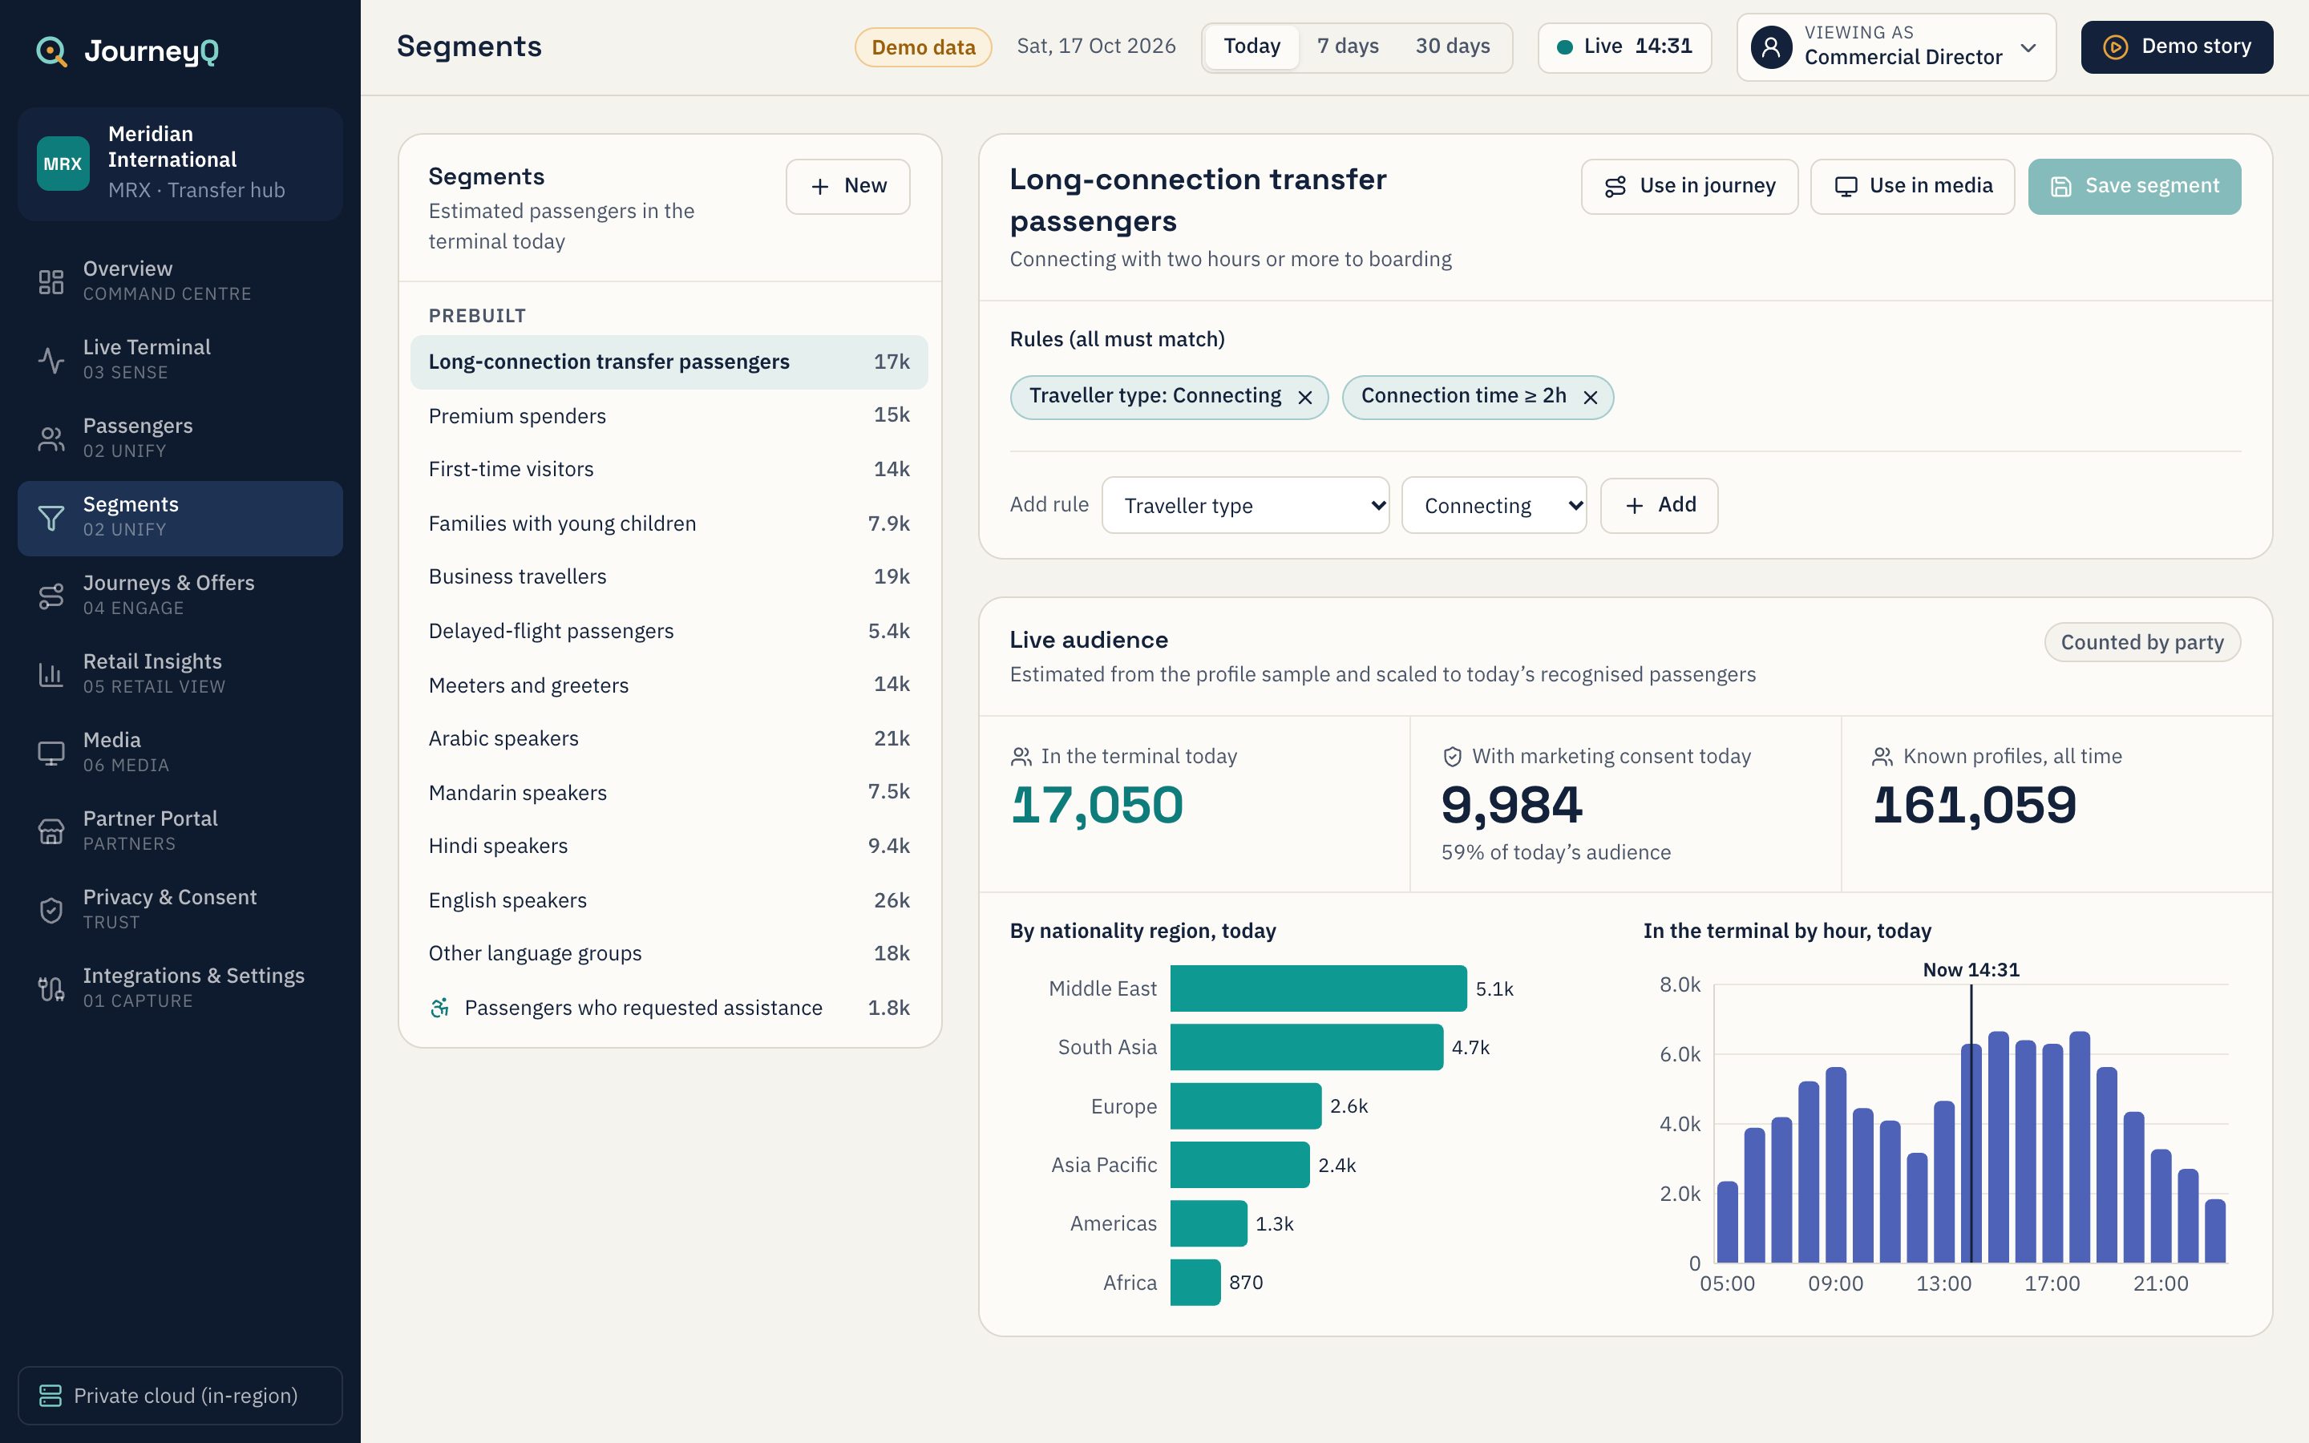
Task: Open Passengers people icon in sidebar
Action: click(51, 439)
